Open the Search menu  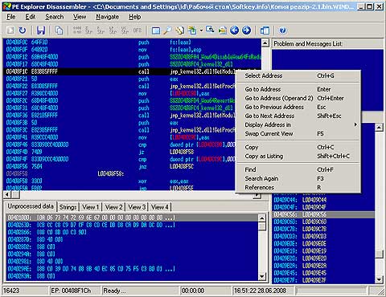55,17
